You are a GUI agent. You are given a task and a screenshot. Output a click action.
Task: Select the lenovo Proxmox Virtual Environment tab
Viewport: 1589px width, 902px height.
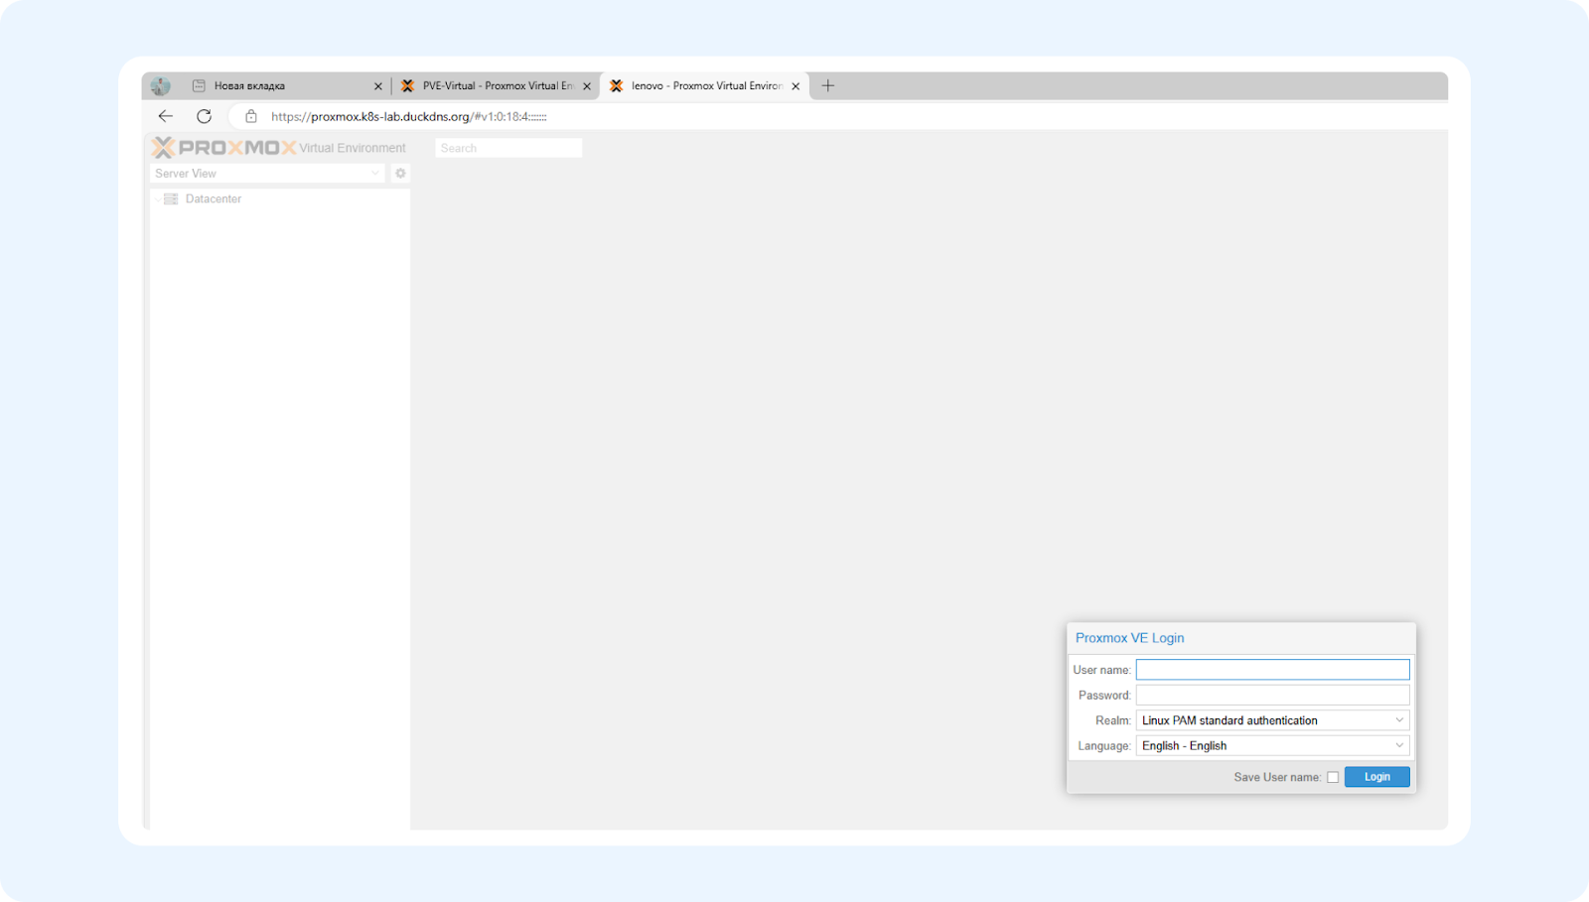tap(706, 86)
